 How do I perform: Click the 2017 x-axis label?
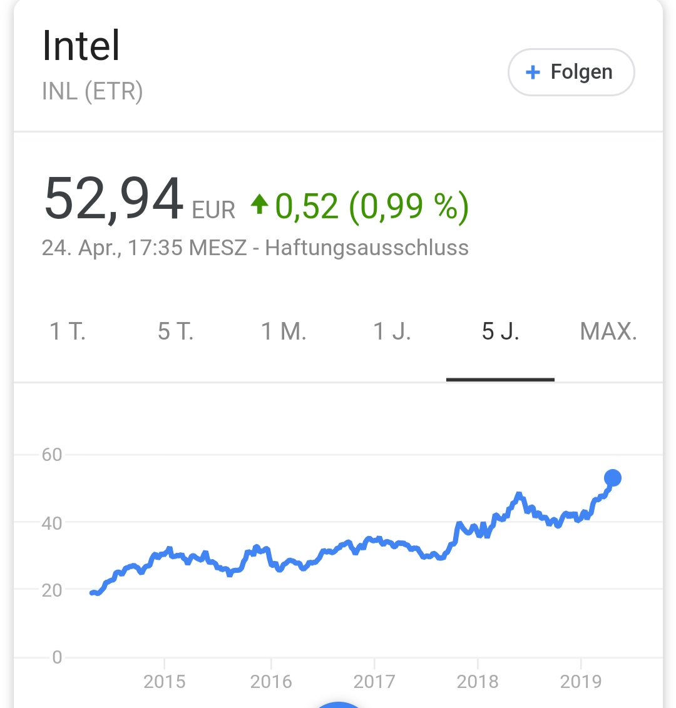[x=374, y=681]
